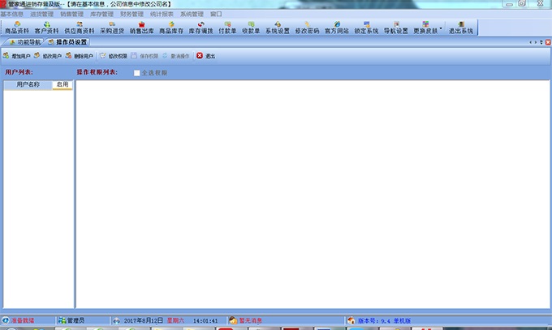Viewport: 552px width, 330px height.
Task: Click the red 退出 button
Action: 206,56
